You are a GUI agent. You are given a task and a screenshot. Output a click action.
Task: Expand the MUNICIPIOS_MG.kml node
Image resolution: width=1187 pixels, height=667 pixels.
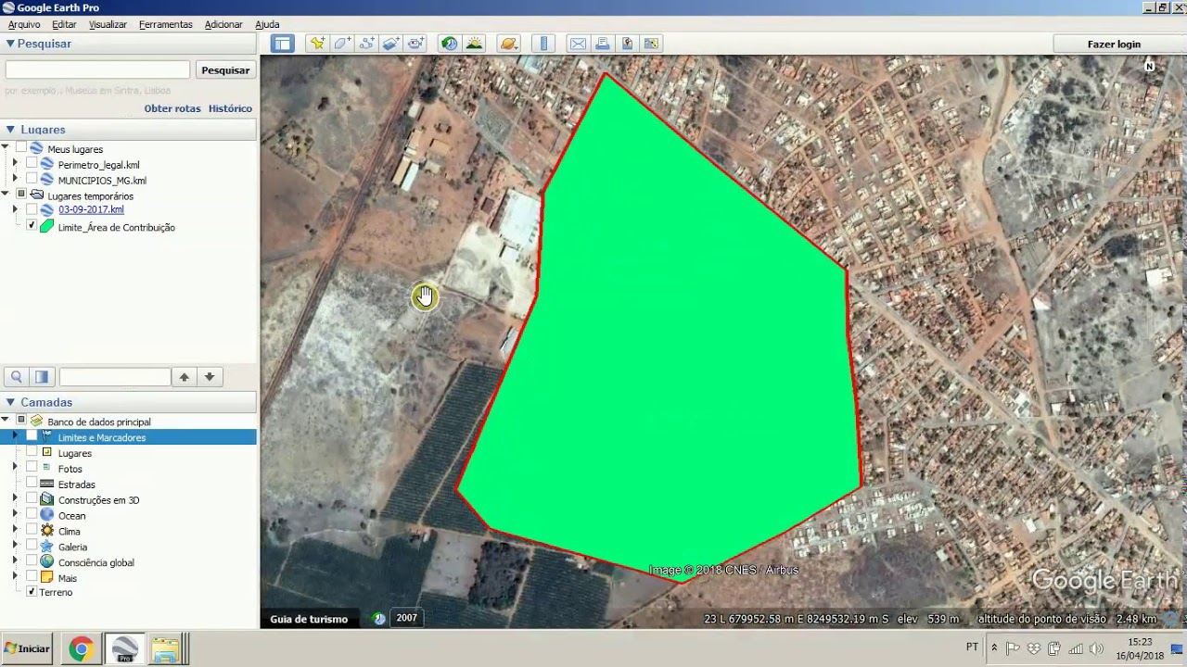tap(14, 180)
